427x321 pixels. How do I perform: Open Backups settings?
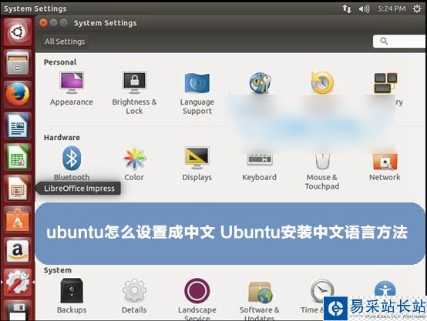point(72,296)
